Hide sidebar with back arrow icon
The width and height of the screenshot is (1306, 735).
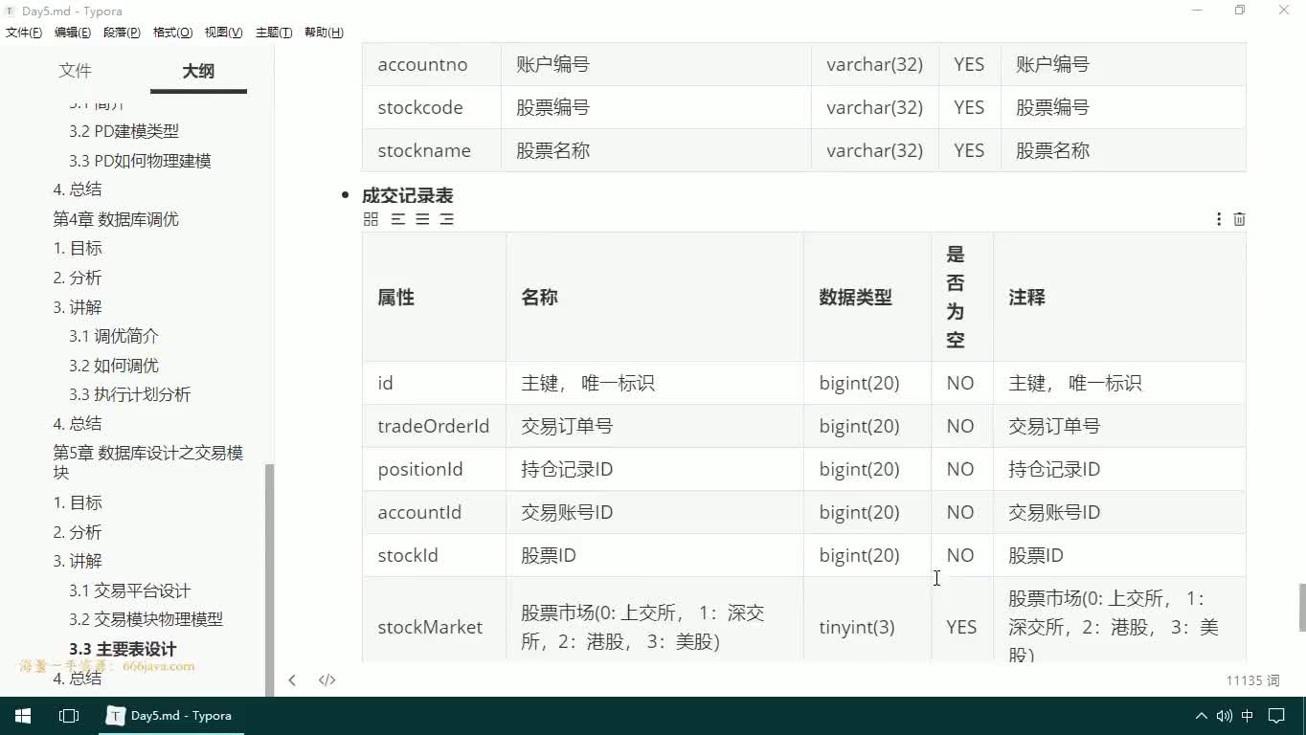coord(292,680)
